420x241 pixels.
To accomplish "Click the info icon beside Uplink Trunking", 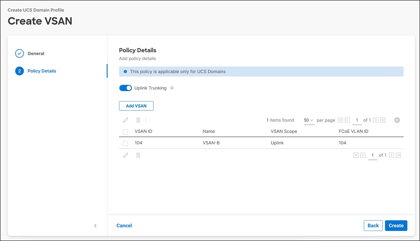I will tap(172, 88).
